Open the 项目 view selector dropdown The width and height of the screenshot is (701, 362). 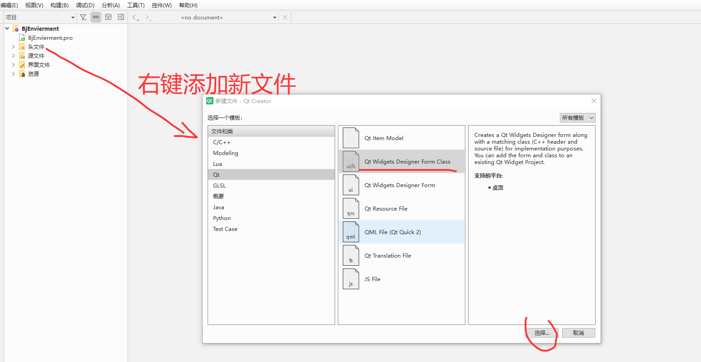[x=40, y=17]
